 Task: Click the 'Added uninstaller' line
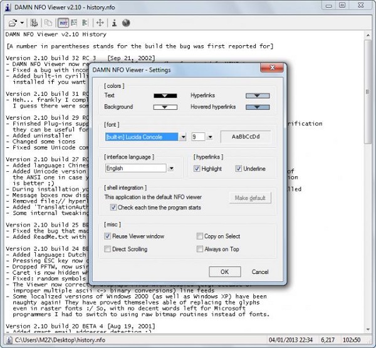coord(42,135)
